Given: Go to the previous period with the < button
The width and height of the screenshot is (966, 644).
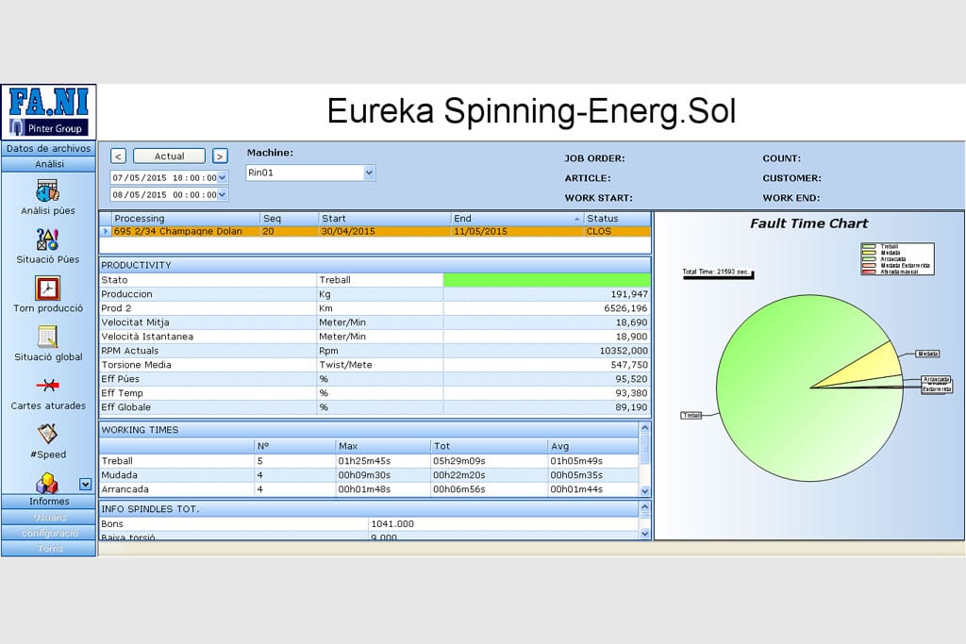Looking at the screenshot, I should coord(118,157).
